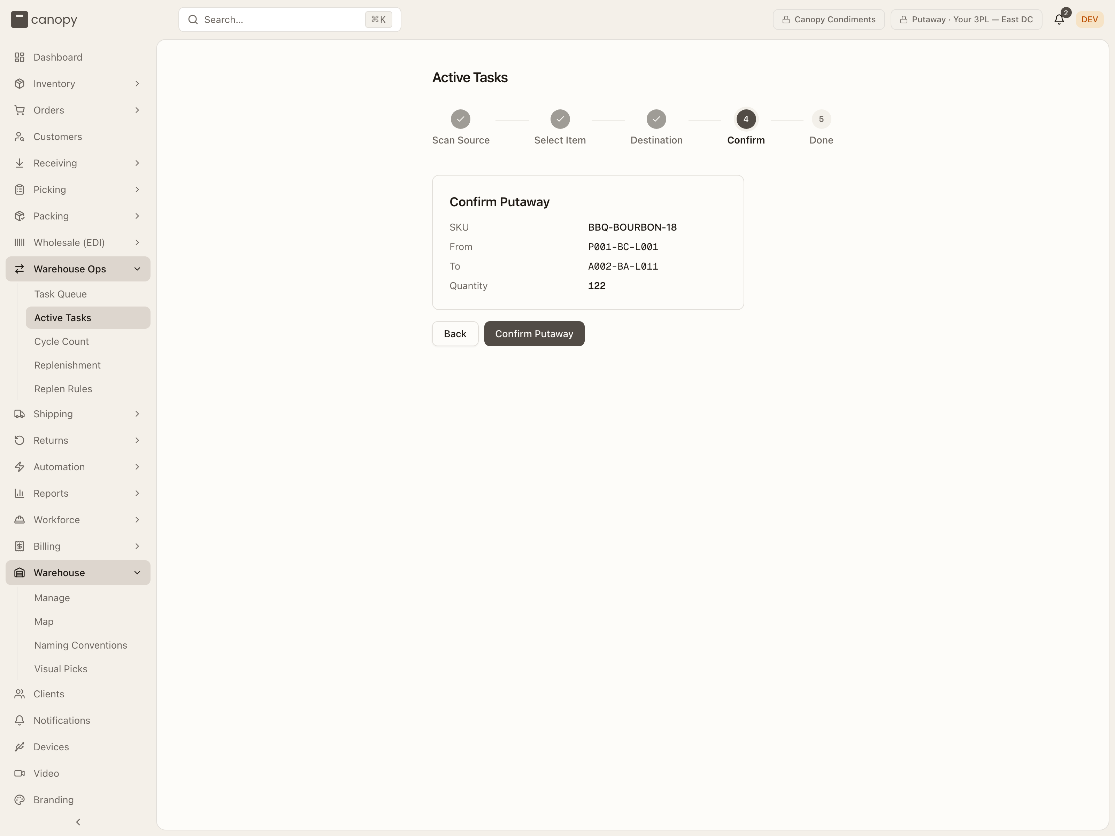Click the Notifications bell icon in sidebar

coord(19,721)
